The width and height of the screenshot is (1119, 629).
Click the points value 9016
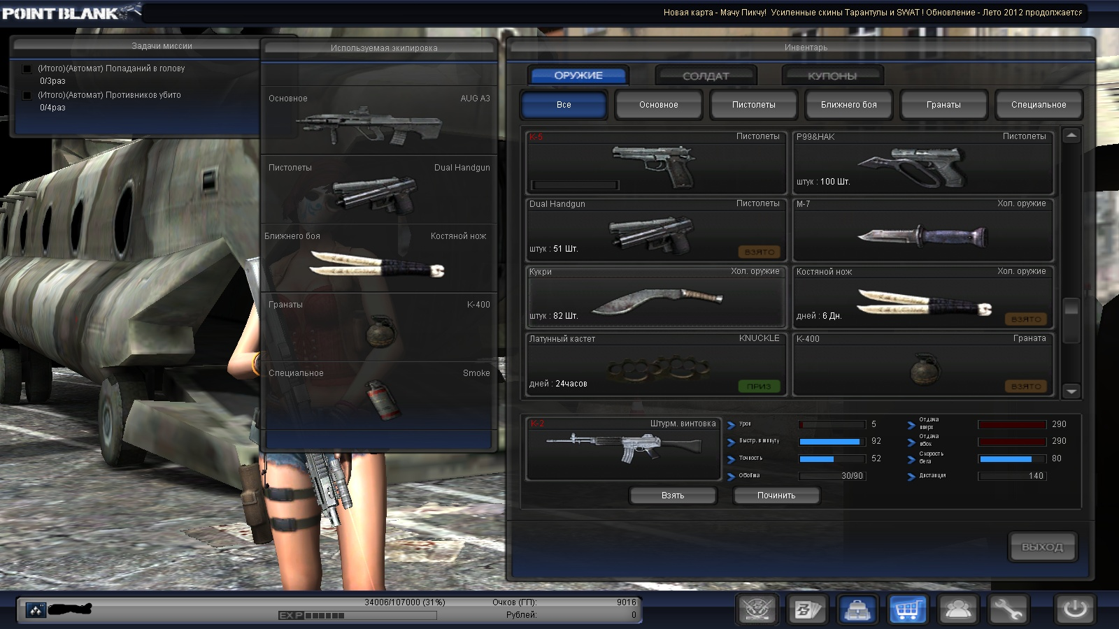(627, 602)
